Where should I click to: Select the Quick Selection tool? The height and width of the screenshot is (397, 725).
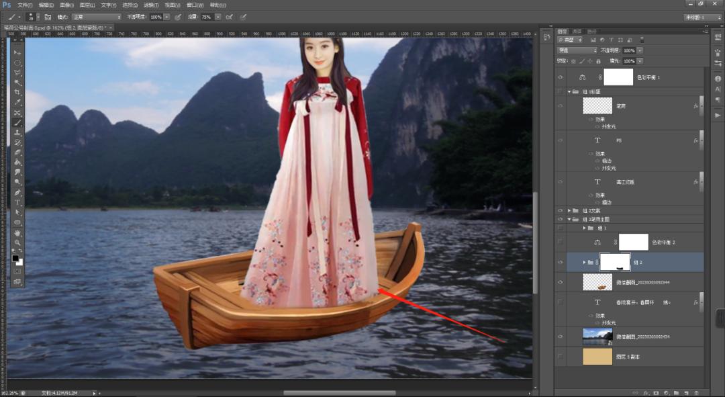(17, 83)
